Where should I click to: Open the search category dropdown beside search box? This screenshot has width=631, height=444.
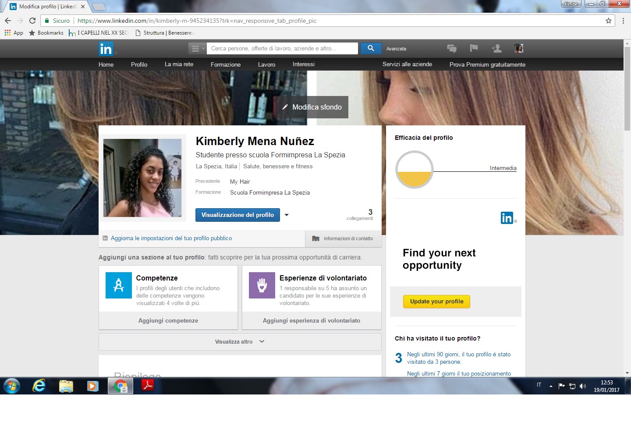click(198, 48)
